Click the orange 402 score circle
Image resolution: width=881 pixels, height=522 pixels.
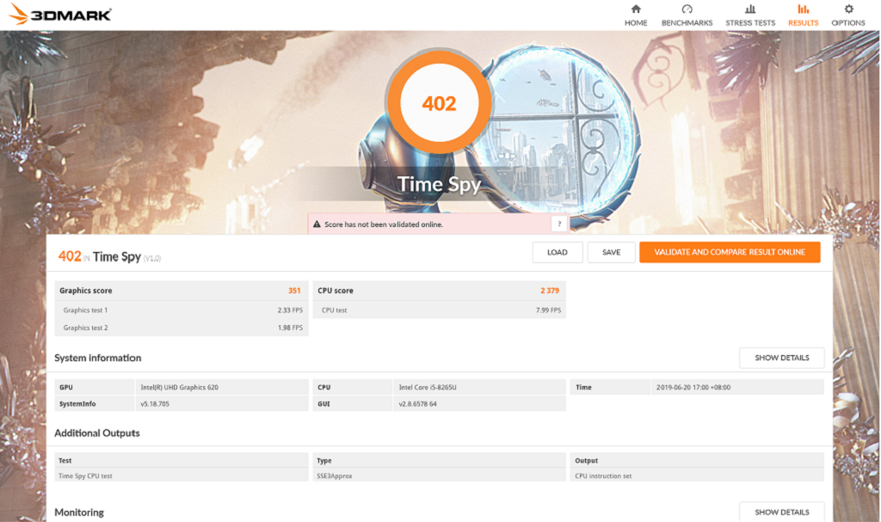(x=439, y=104)
